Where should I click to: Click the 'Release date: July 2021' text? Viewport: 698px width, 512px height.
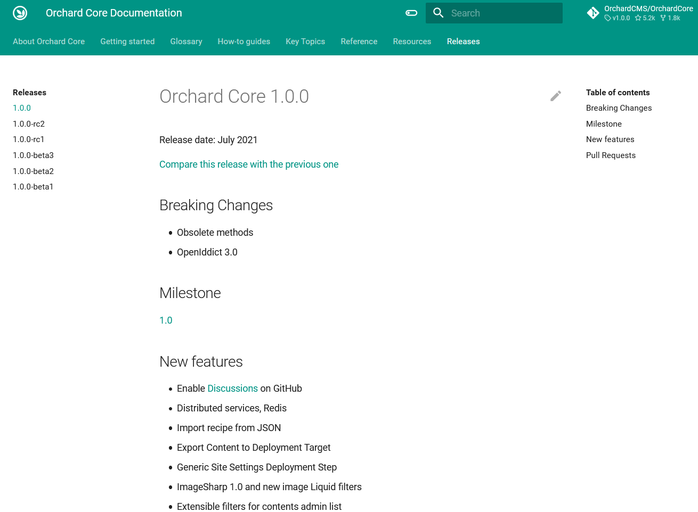pos(208,140)
